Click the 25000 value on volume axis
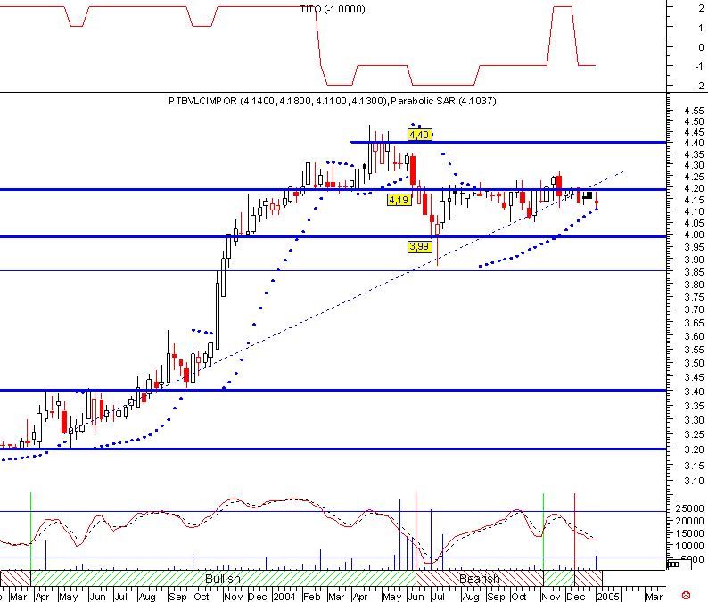 (x=689, y=508)
